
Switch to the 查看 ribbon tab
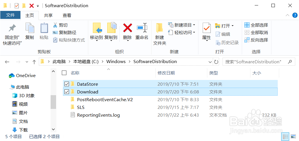click(x=67, y=15)
